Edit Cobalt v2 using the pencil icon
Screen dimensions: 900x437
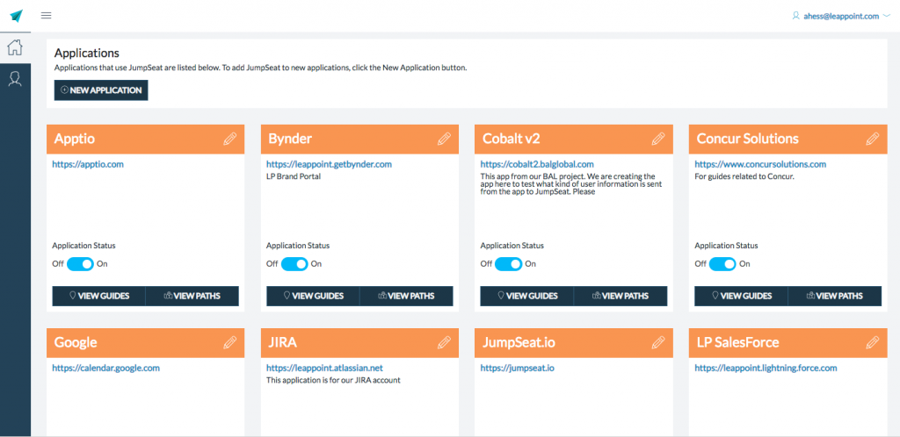[x=658, y=139]
